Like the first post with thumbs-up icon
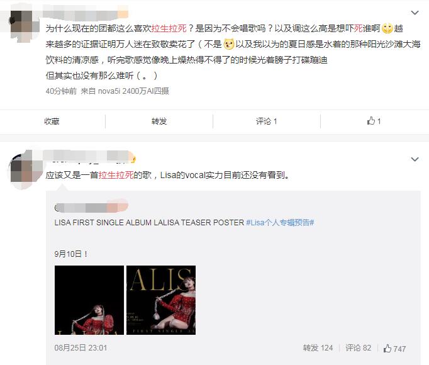 (374, 121)
